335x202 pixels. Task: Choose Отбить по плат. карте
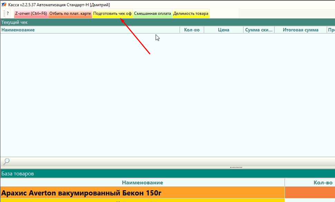tap(70, 13)
